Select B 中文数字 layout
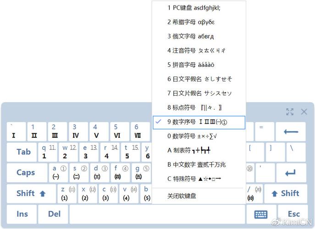Viewport: 315px width, 229px height. coord(199,165)
